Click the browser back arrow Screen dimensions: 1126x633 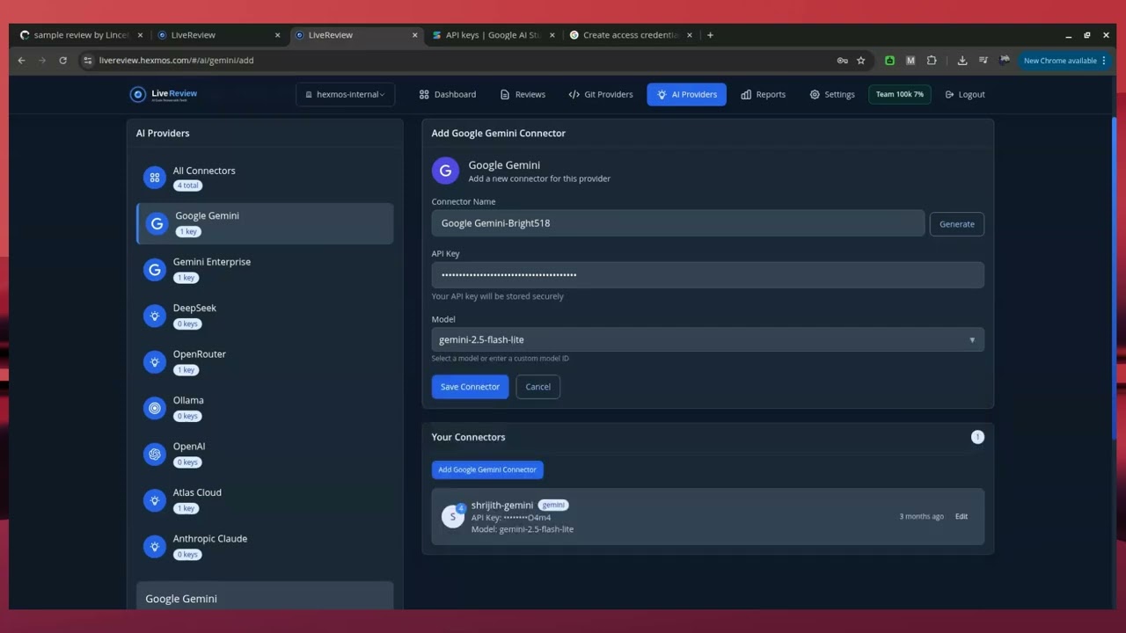21,61
